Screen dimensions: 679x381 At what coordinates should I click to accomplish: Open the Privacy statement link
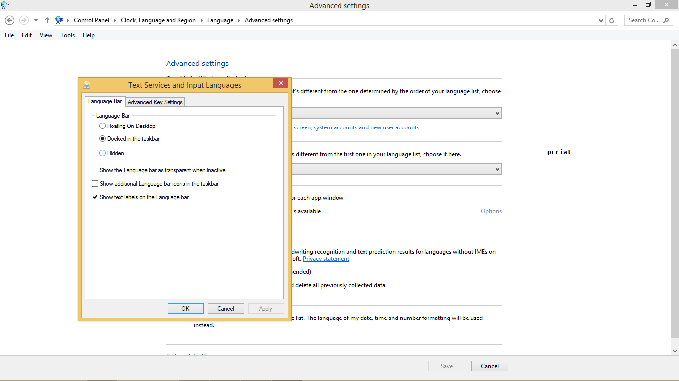click(326, 258)
